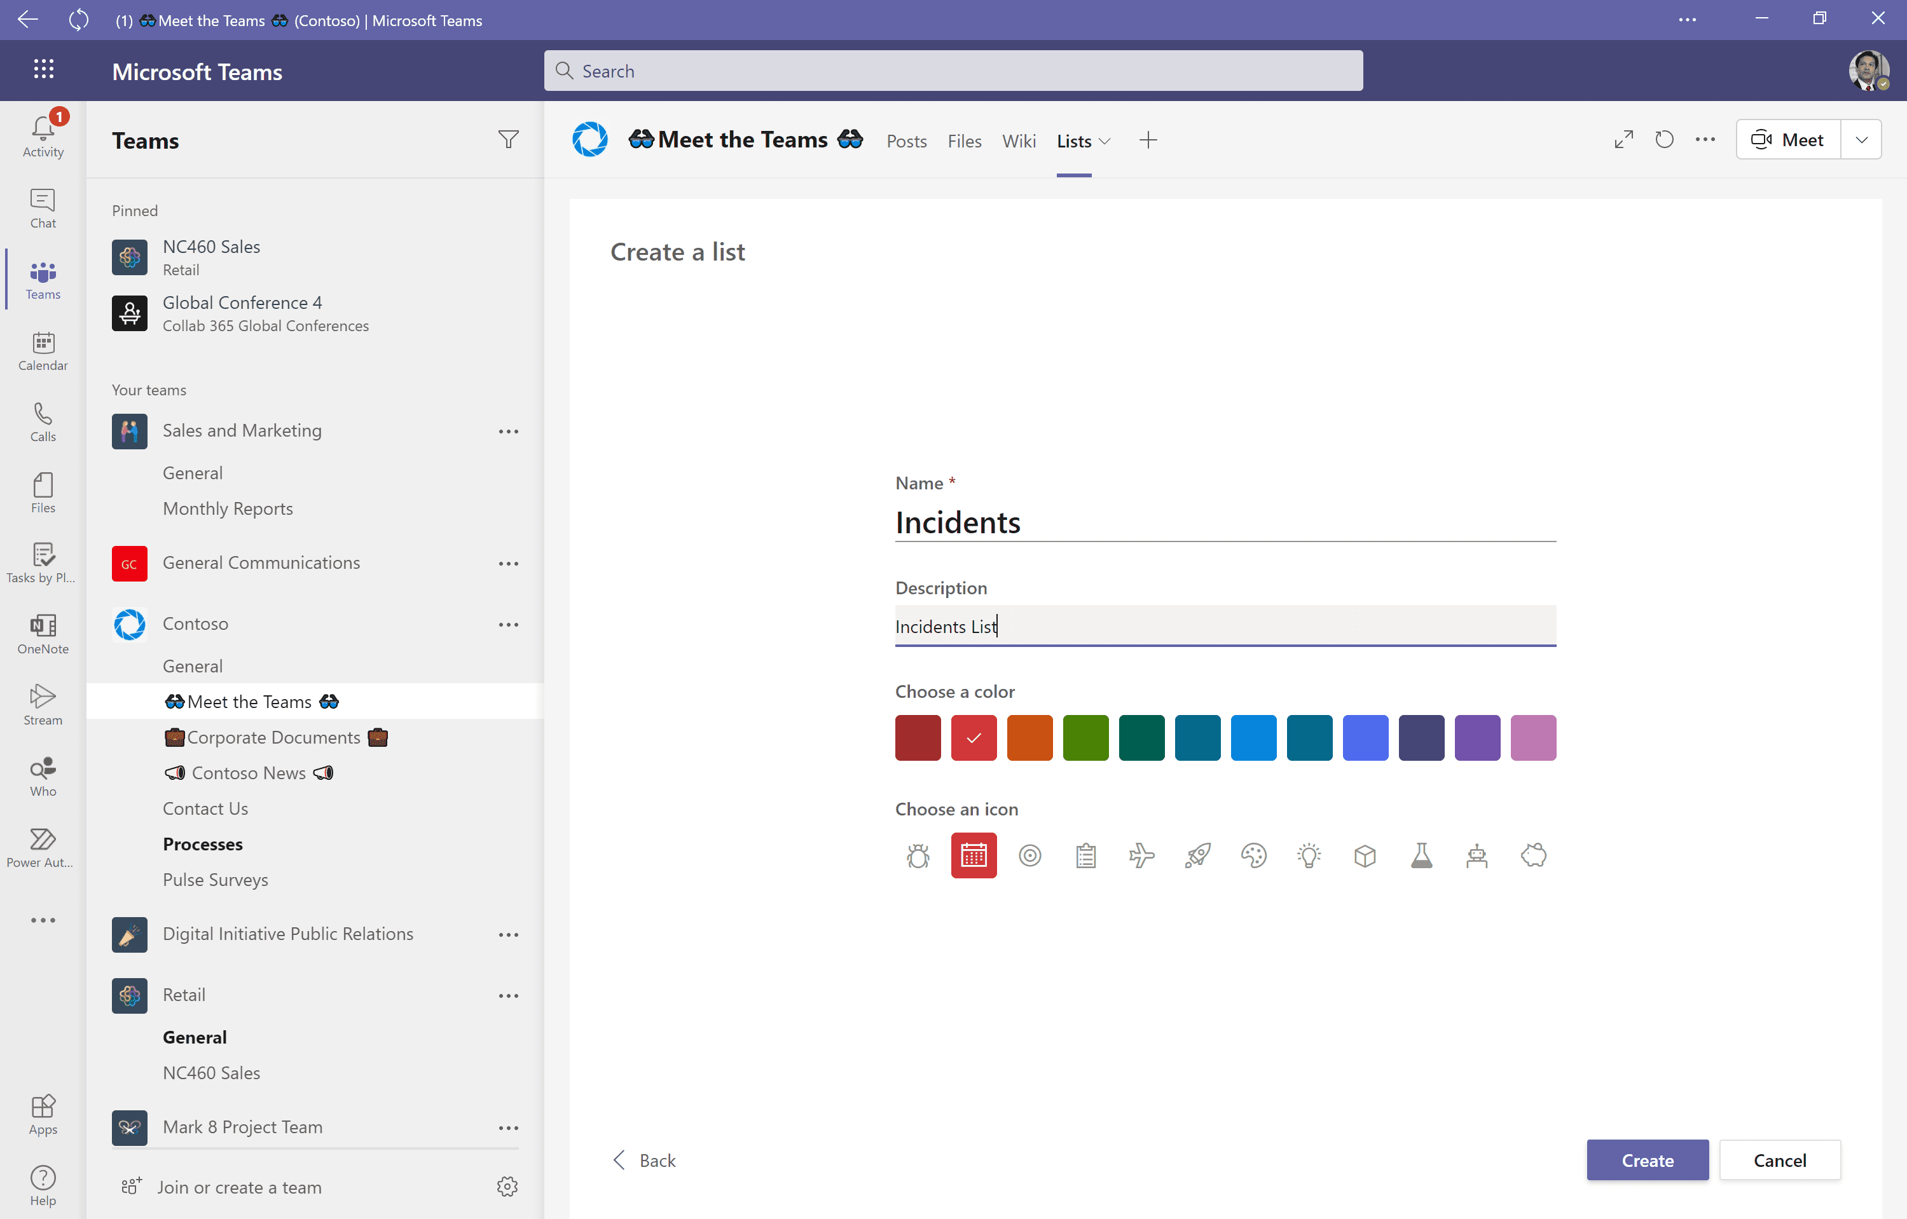Open Calls in the left rail
1907x1219 pixels.
pos(43,422)
